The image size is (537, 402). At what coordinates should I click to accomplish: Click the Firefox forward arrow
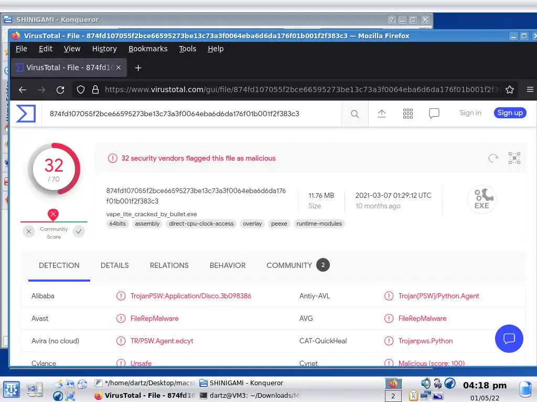[x=41, y=90]
